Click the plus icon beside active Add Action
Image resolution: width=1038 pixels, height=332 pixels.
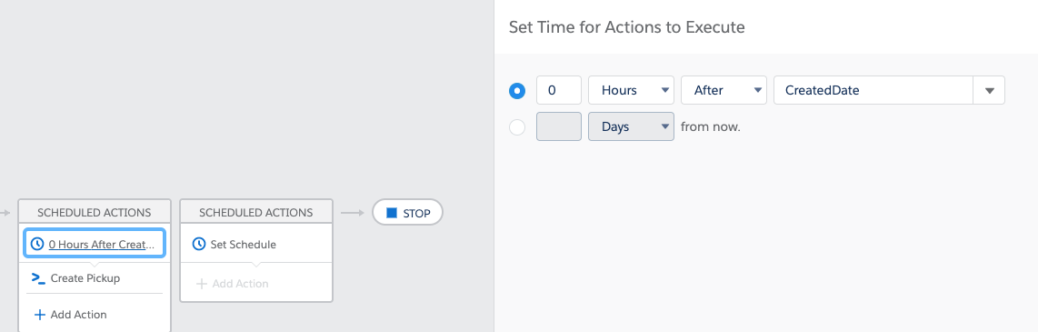click(x=39, y=315)
